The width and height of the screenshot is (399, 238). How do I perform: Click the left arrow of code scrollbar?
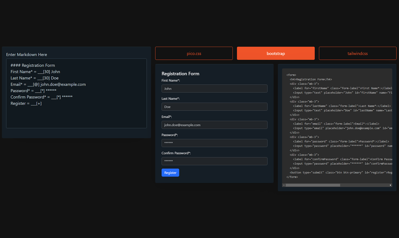click(x=284, y=185)
